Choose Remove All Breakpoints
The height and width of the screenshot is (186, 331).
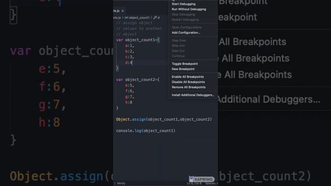pyautogui.click(x=188, y=87)
